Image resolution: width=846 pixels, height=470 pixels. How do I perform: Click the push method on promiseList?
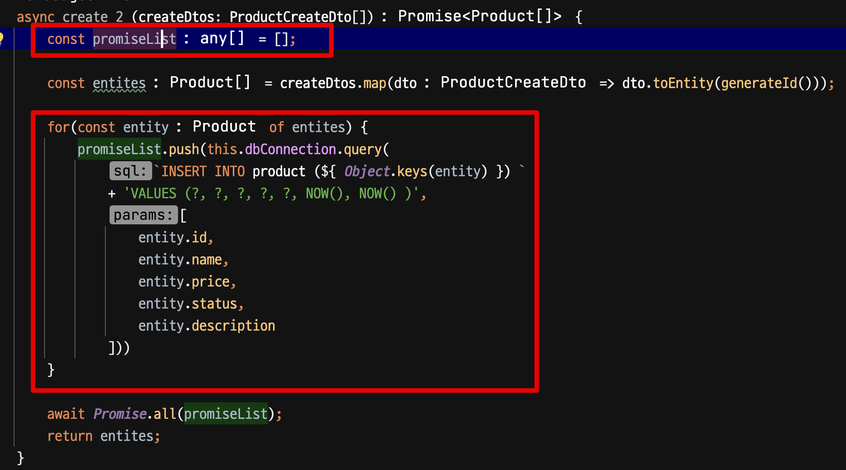(x=184, y=149)
